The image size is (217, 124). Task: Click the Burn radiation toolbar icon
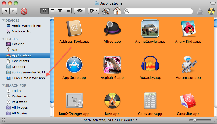pos(211,11)
